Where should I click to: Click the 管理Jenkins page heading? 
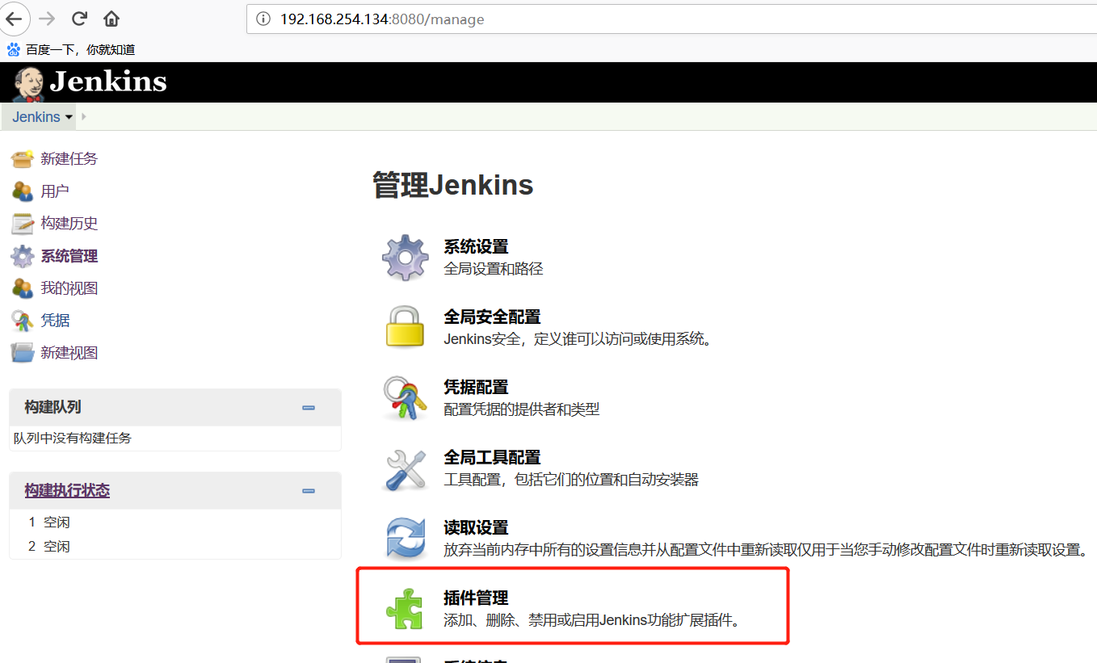coord(453,185)
